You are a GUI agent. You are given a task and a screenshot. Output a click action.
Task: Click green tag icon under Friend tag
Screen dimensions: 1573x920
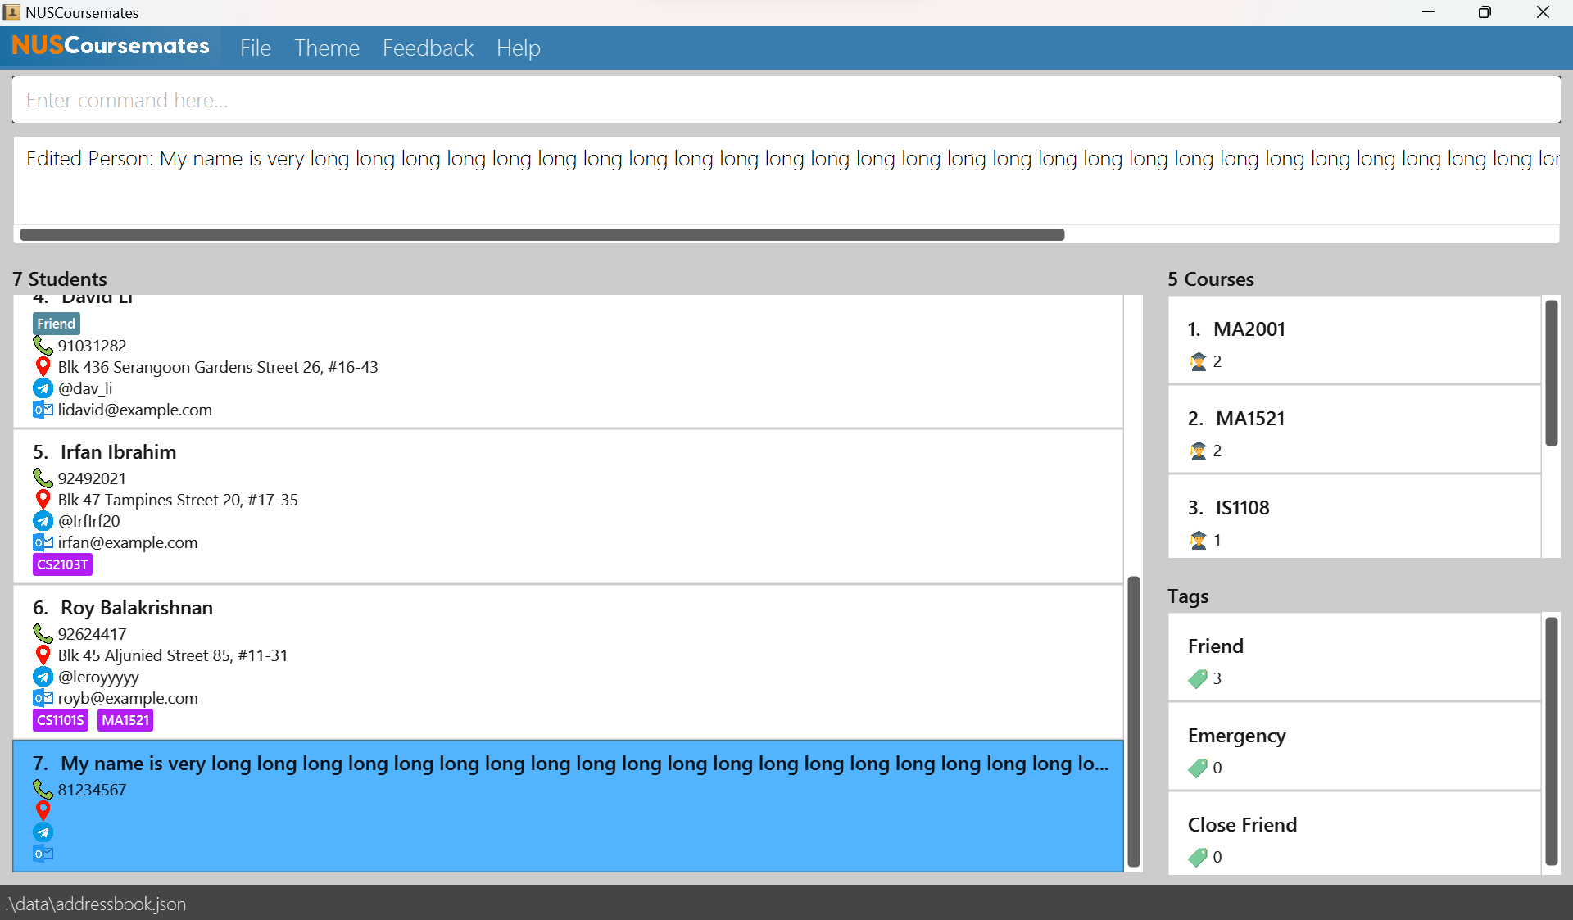pos(1198,678)
